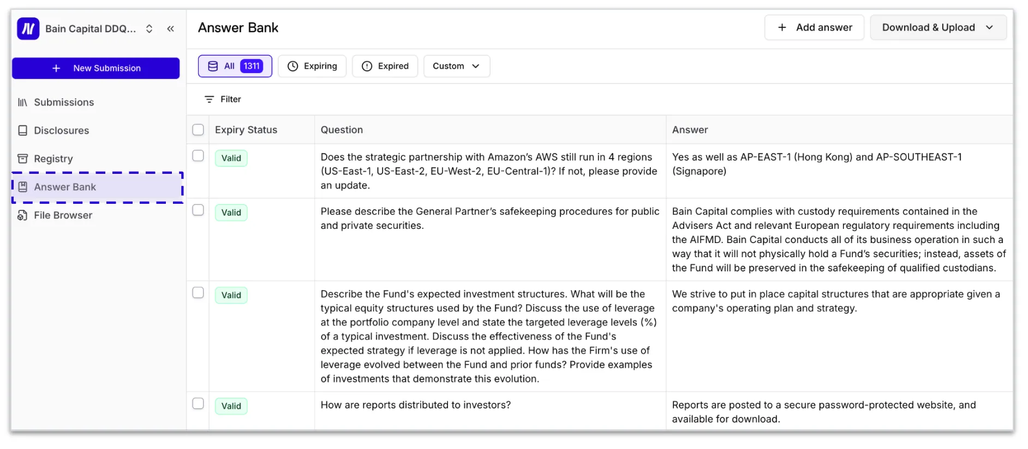This screenshot has width=1028, height=449.
Task: Check the investment structures question row
Action: tap(198, 293)
